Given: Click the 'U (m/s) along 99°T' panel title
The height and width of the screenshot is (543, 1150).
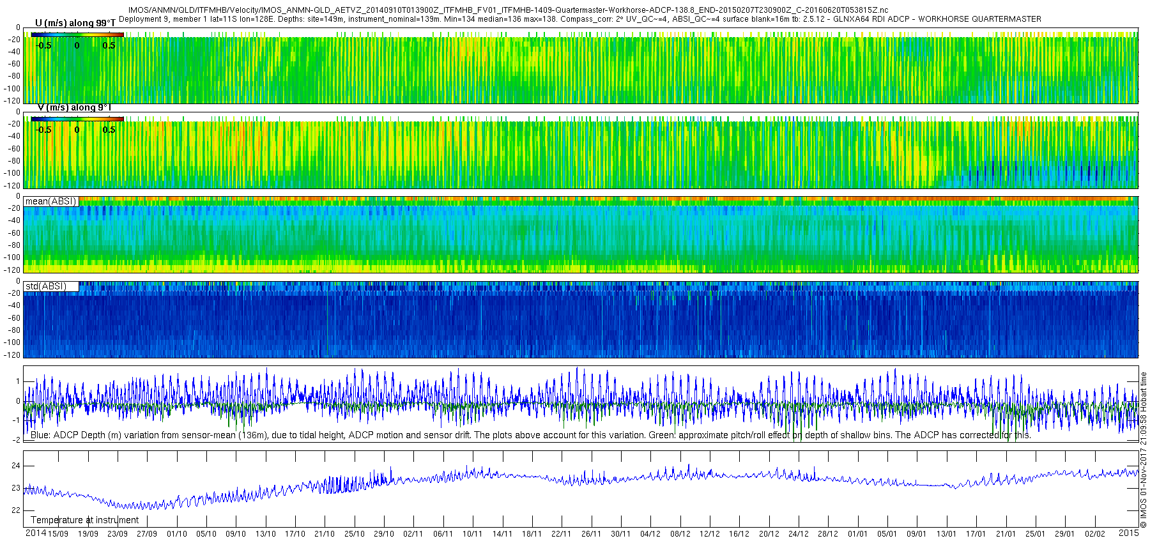Looking at the screenshot, I should coord(75,23).
